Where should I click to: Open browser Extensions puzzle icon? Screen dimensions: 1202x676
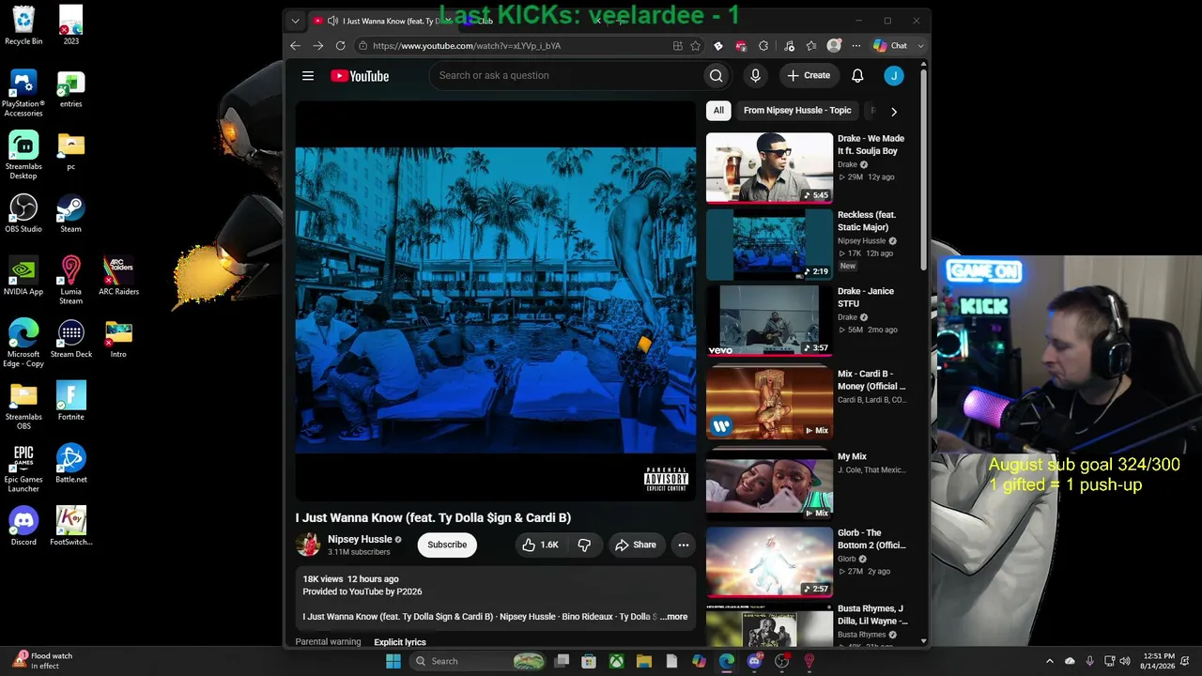(763, 45)
